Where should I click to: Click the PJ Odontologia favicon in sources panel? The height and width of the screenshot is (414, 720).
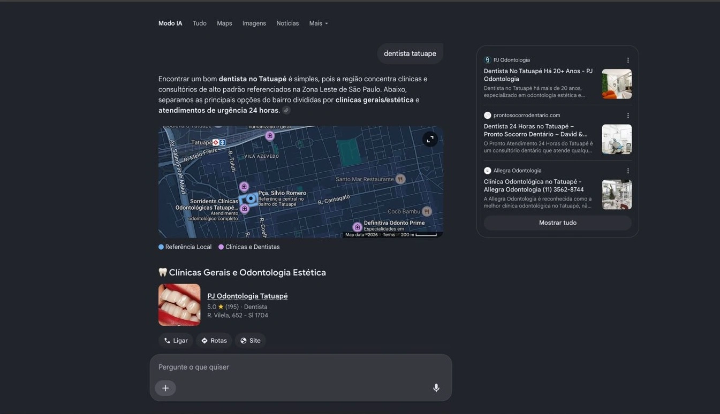point(487,60)
